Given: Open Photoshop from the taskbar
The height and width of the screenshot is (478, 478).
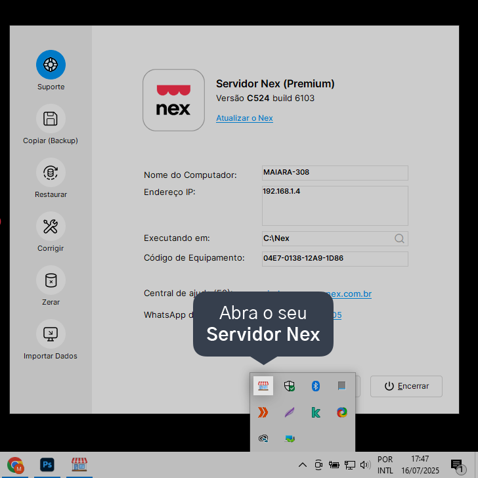Looking at the screenshot, I should pyautogui.click(x=47, y=465).
